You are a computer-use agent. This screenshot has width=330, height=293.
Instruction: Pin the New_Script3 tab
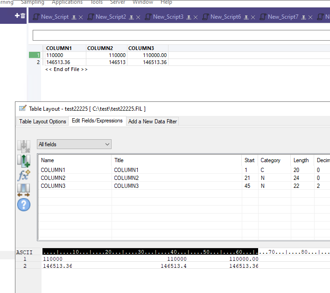click(x=189, y=17)
